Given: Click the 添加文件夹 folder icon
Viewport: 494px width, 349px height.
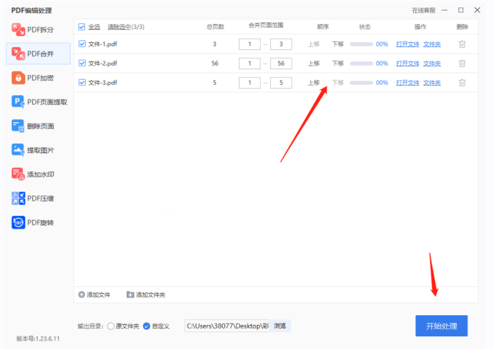Looking at the screenshot, I should pos(130,295).
